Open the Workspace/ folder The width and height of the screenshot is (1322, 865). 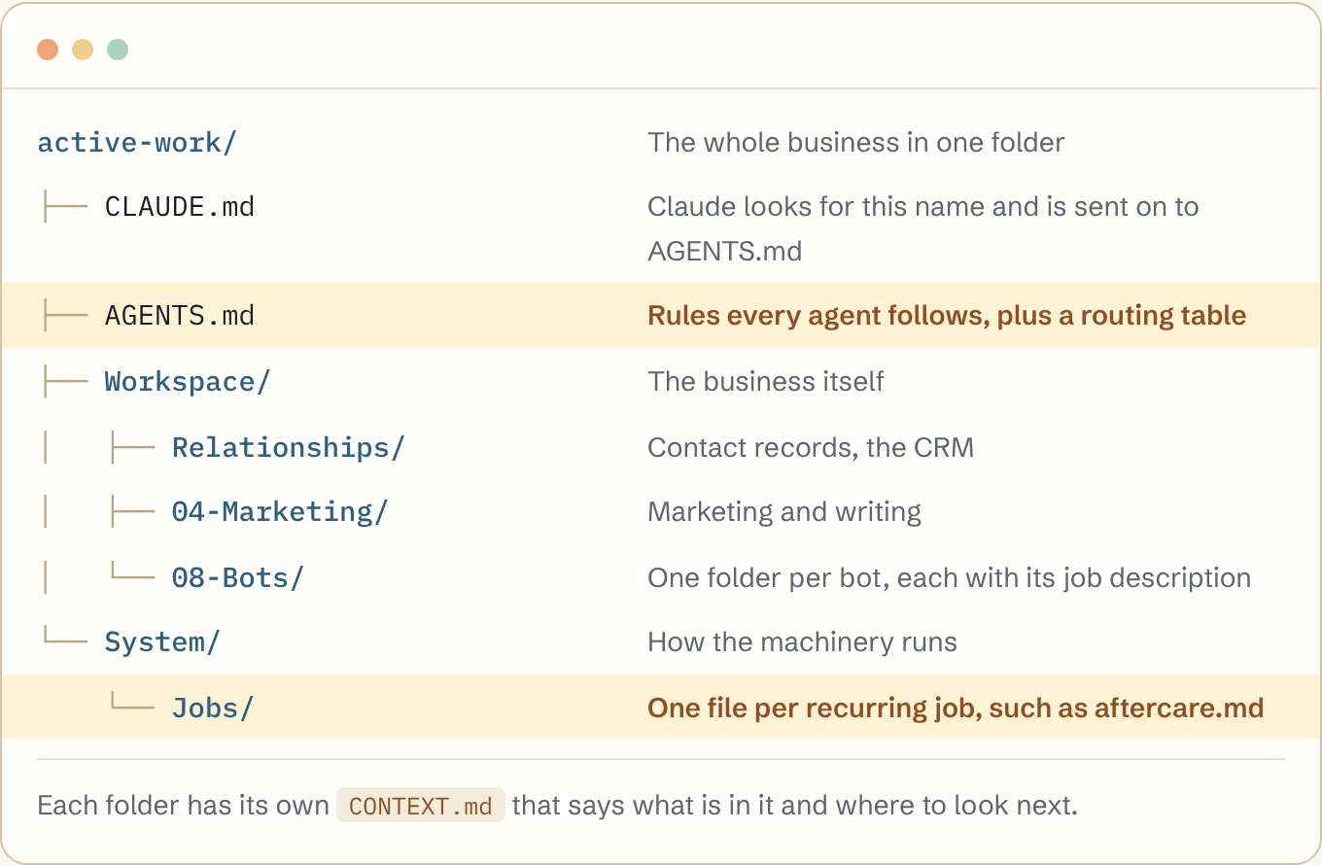pyautogui.click(x=188, y=382)
